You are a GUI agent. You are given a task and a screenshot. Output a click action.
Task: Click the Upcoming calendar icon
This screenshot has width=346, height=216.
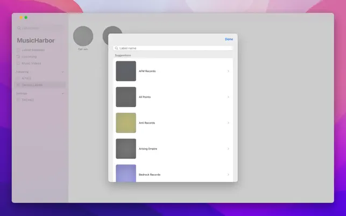point(18,56)
